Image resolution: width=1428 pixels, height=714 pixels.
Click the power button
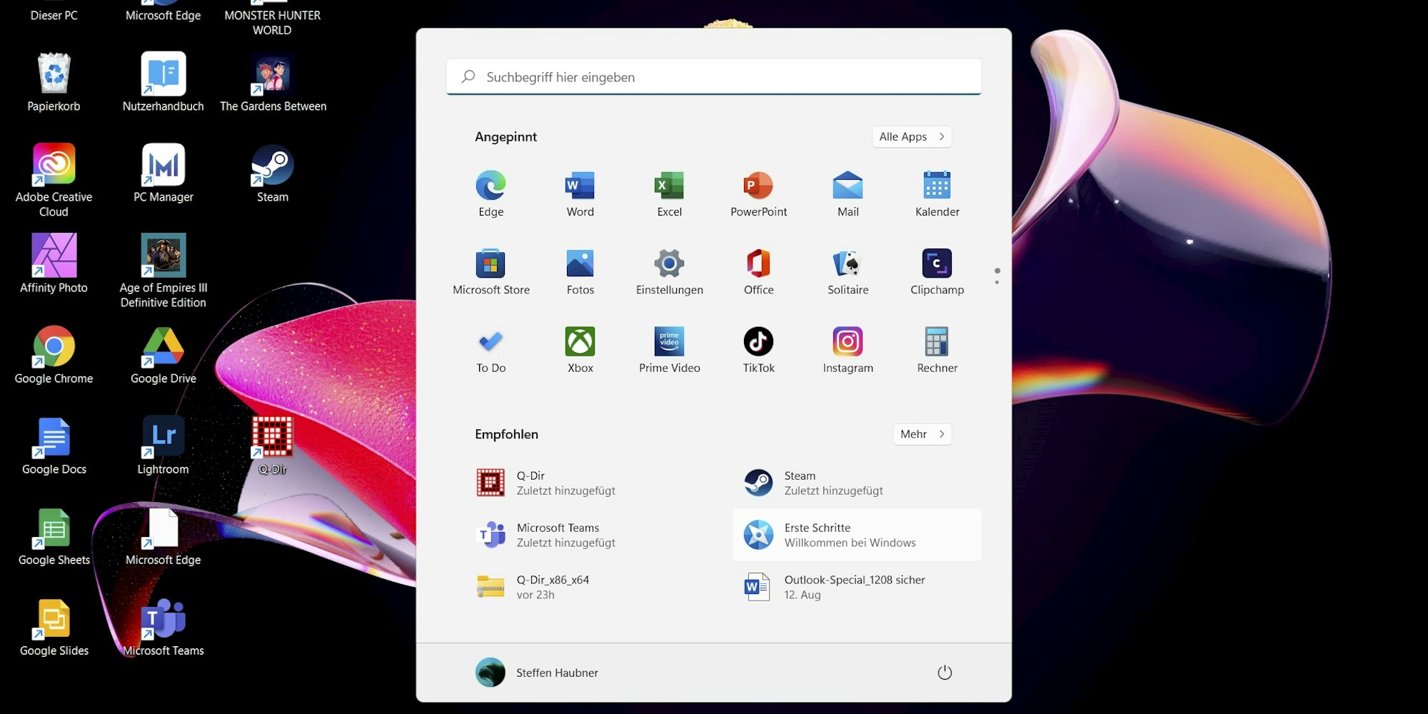945,672
